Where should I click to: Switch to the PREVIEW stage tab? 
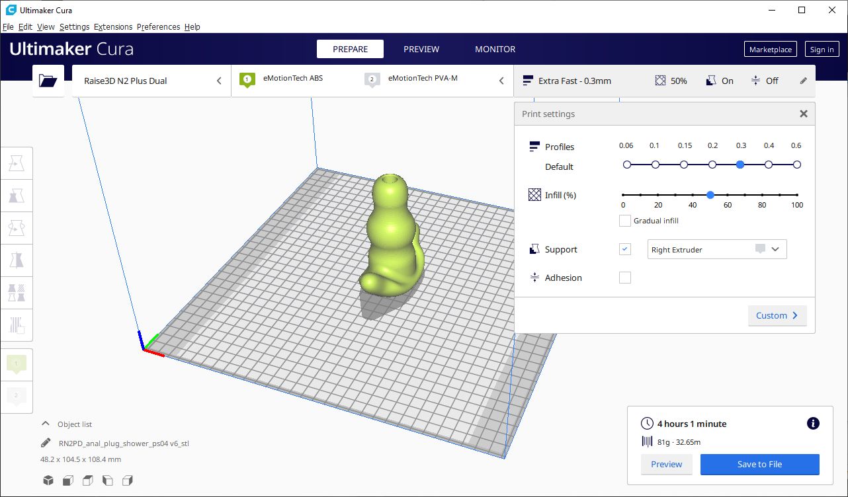point(421,49)
